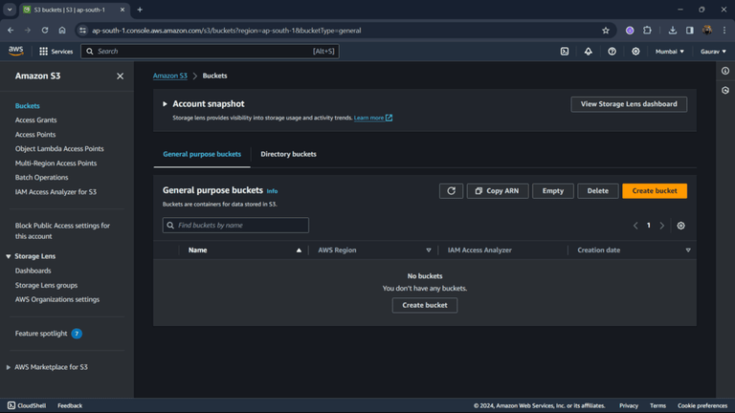The height and width of the screenshot is (413, 735).
Task: Reload the browser page
Action: pos(45,31)
